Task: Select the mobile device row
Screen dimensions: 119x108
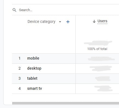Action: [x=65, y=58]
